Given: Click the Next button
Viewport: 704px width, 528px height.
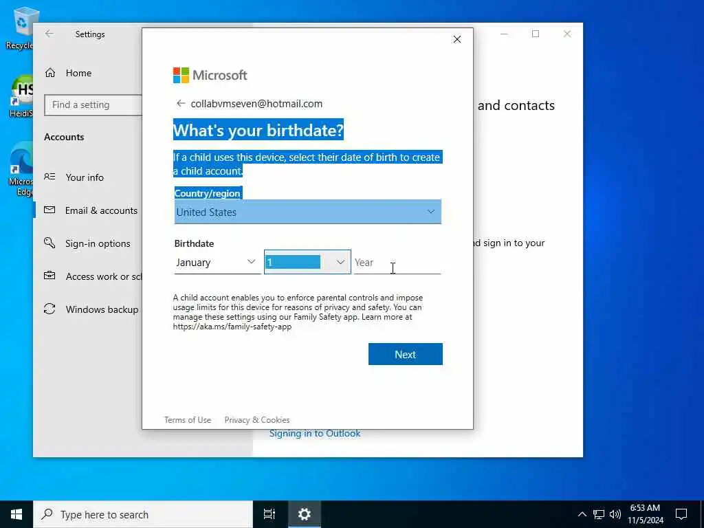Looking at the screenshot, I should click(406, 354).
